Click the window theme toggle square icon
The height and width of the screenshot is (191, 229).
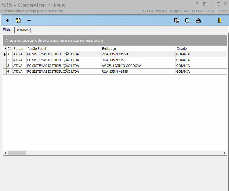point(204,4)
